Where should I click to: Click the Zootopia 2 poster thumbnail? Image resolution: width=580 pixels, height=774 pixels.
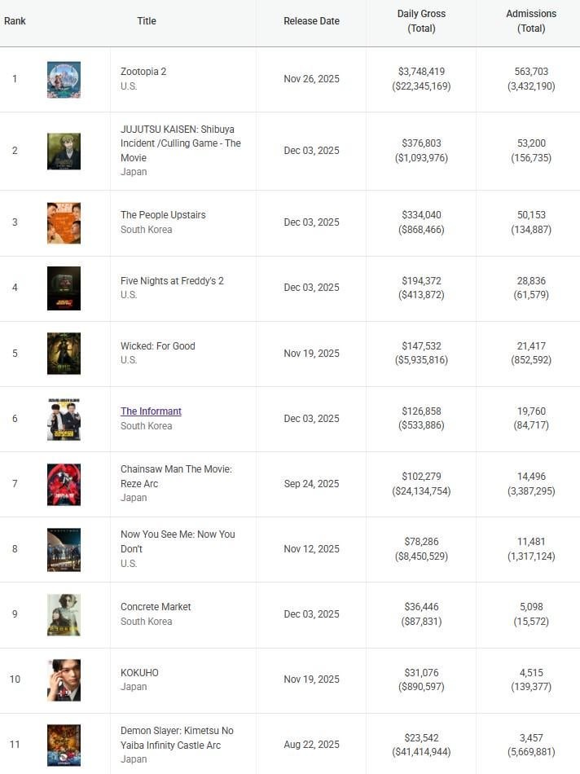coord(64,79)
